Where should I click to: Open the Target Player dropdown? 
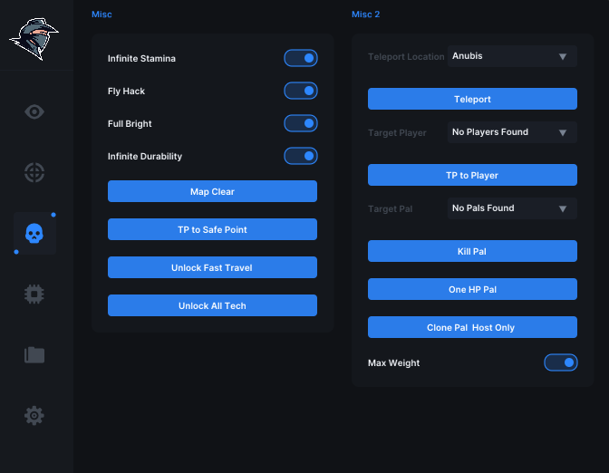[x=512, y=132]
